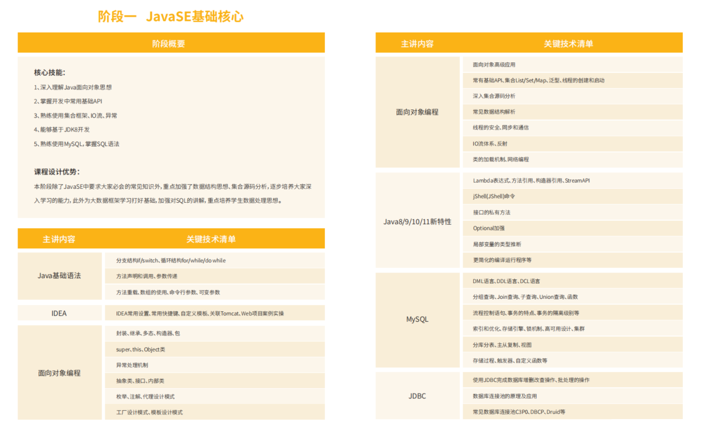The image size is (702, 432).
Task: Click the 阶段一 JavaSE基础核心 page title
Action: click(x=171, y=16)
